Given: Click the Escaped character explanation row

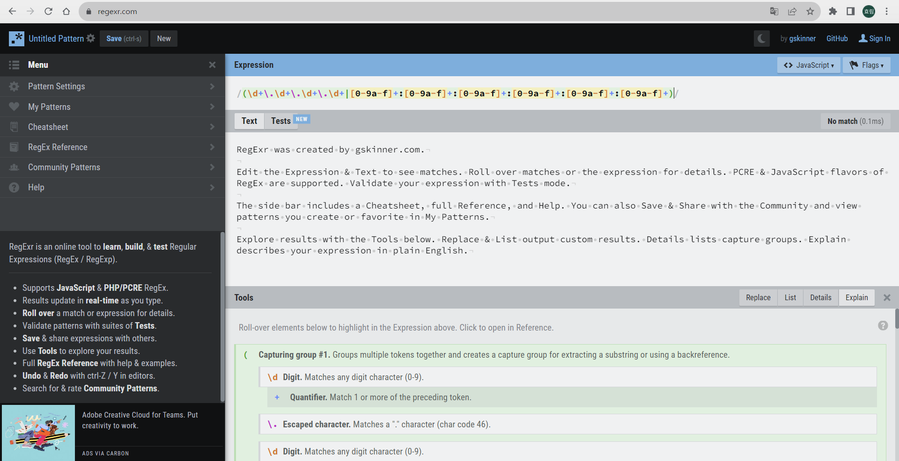Looking at the screenshot, I should point(567,424).
